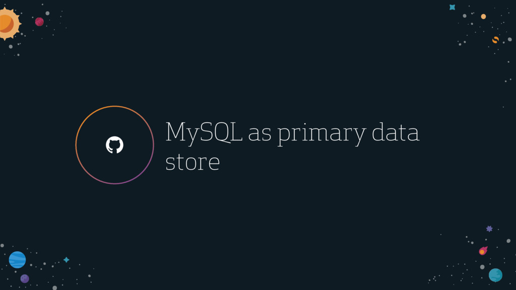Click the word MySQL in the title
The width and height of the screenshot is (516, 290).
(x=204, y=132)
